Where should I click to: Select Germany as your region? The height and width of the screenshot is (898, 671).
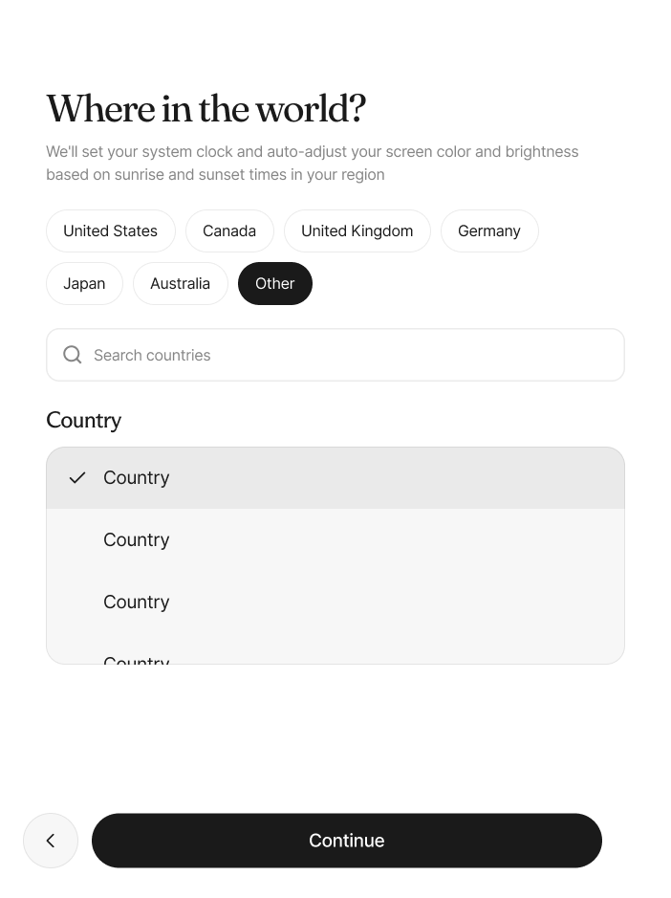coord(489,230)
